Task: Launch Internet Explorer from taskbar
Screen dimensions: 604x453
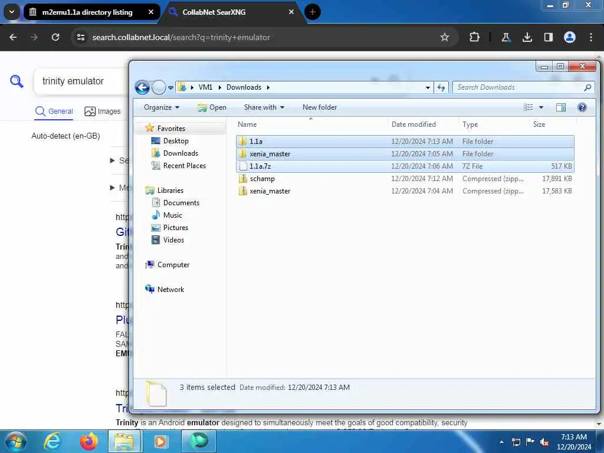Action: pos(52,441)
